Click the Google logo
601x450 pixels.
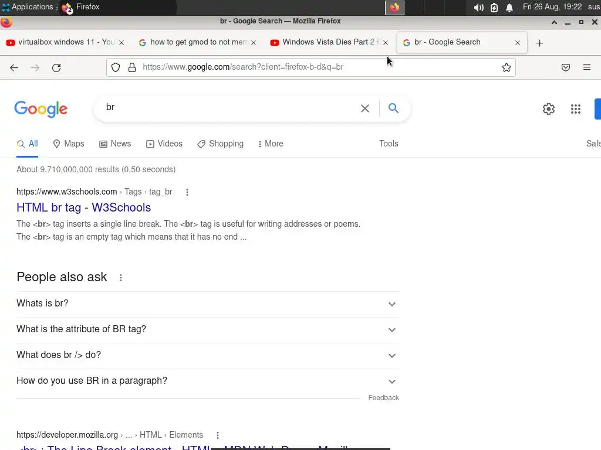point(41,109)
